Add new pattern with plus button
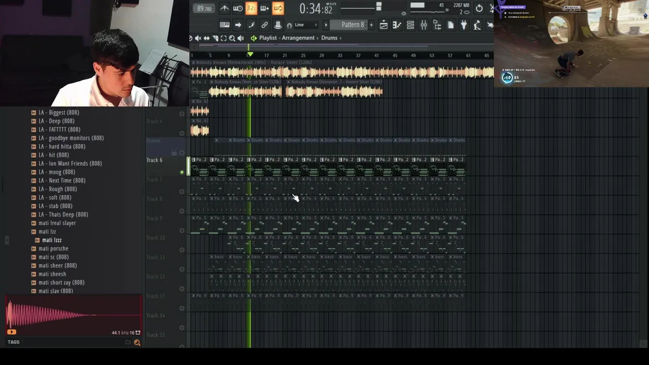This screenshot has height=365, width=649. (x=371, y=25)
